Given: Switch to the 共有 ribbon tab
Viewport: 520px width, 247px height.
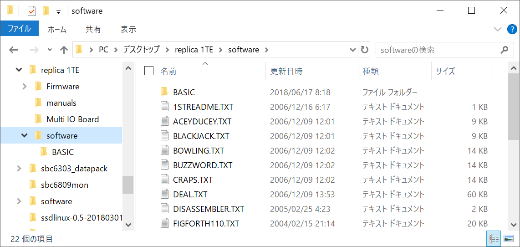Looking at the screenshot, I should (93, 29).
